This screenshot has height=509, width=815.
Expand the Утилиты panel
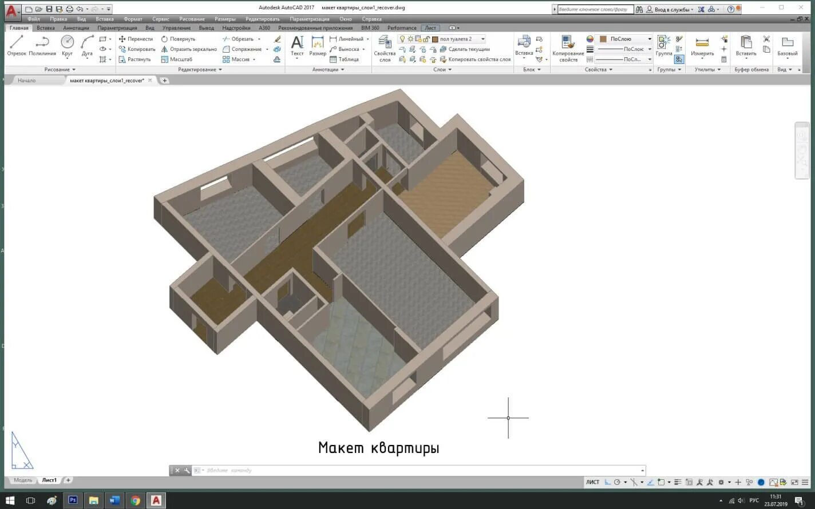707,70
